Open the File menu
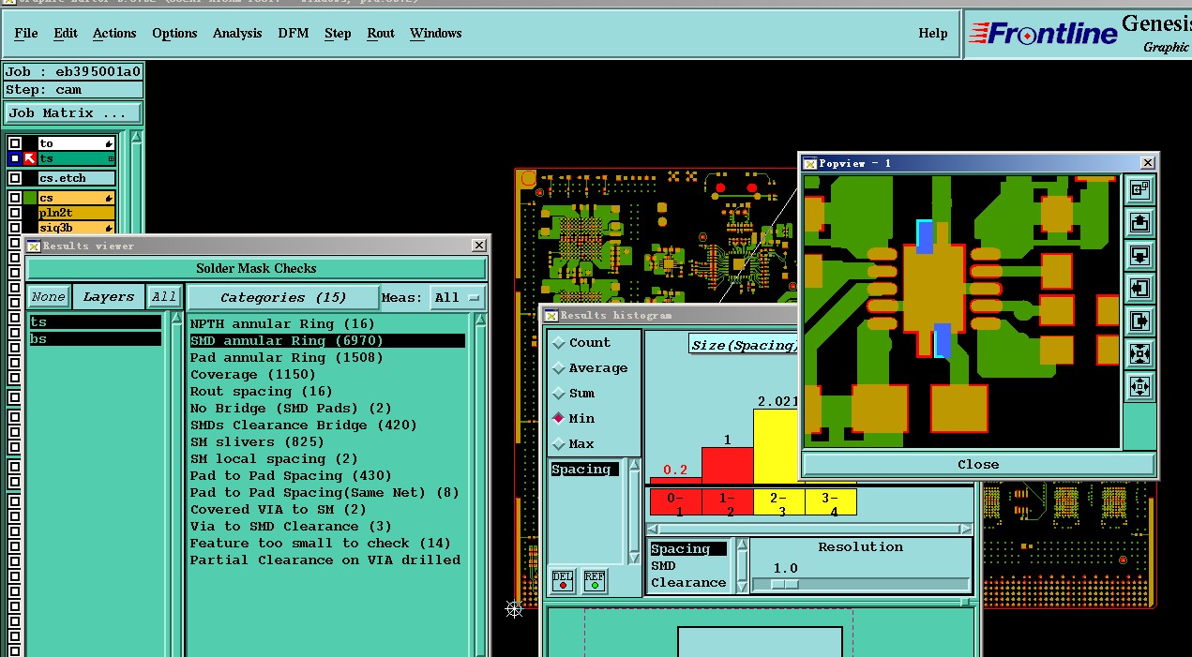This screenshot has height=657, width=1192. 26,33
